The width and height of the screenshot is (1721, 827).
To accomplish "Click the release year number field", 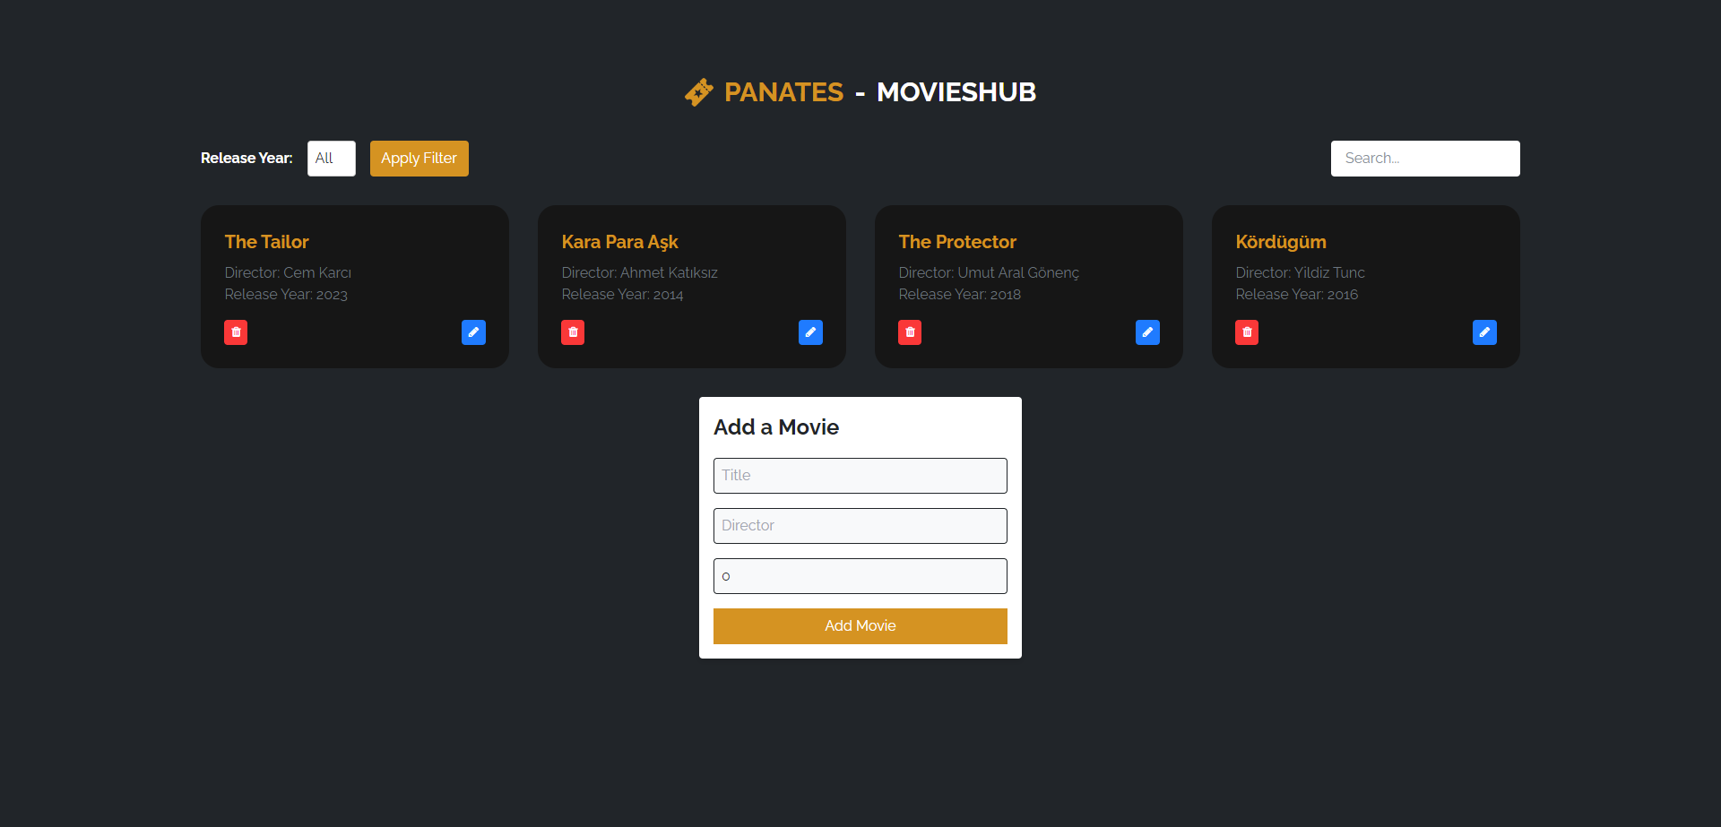I will [x=860, y=576].
